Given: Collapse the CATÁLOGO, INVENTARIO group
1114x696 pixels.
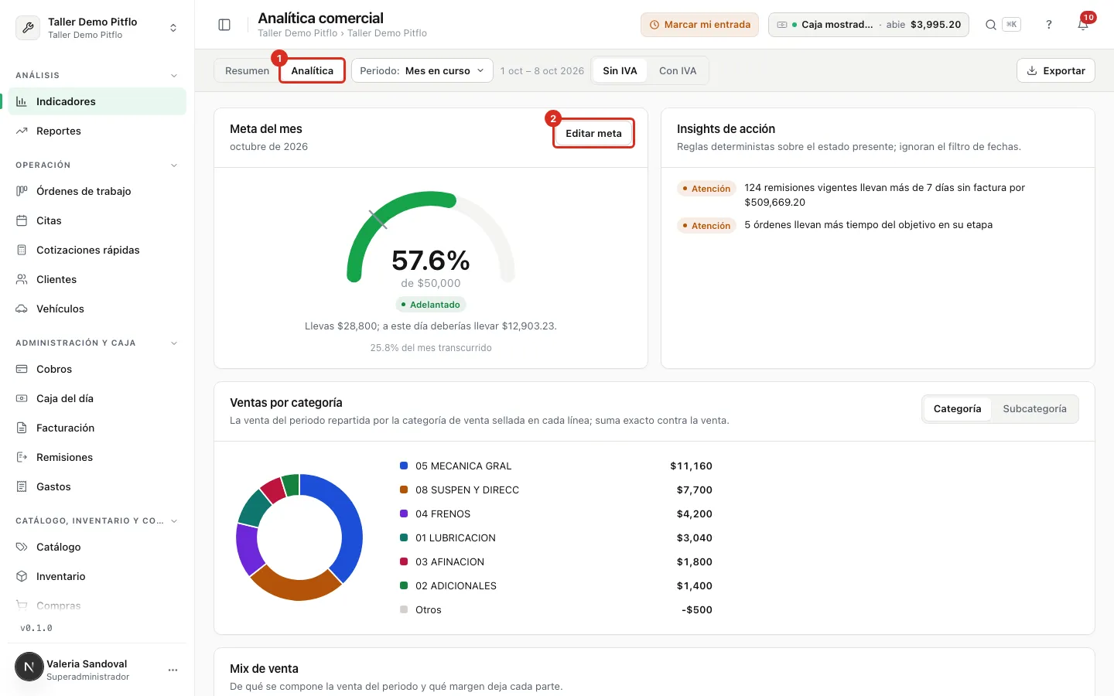Looking at the screenshot, I should coord(97,520).
